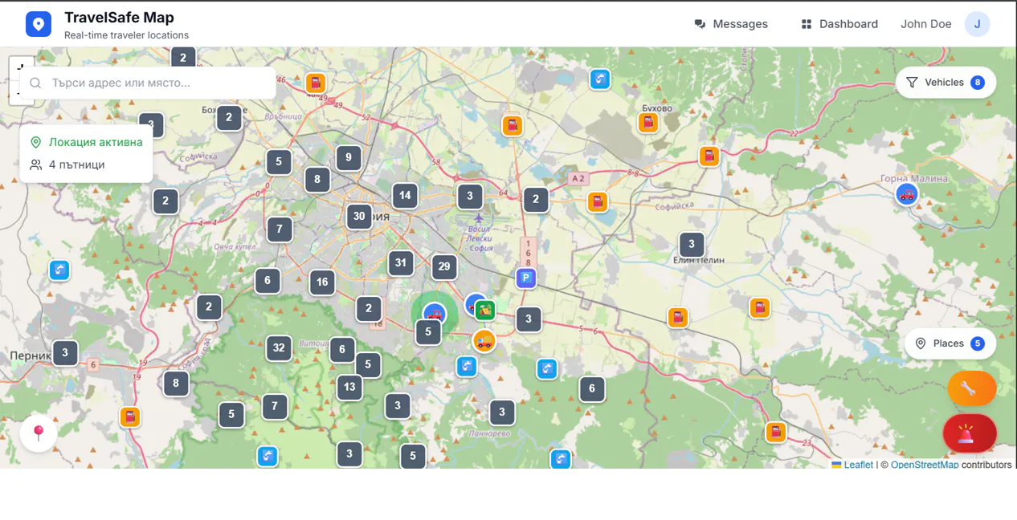Open the 3 cluster at Елин Пелин
Viewport: 1017px width, 520px height.
click(692, 245)
